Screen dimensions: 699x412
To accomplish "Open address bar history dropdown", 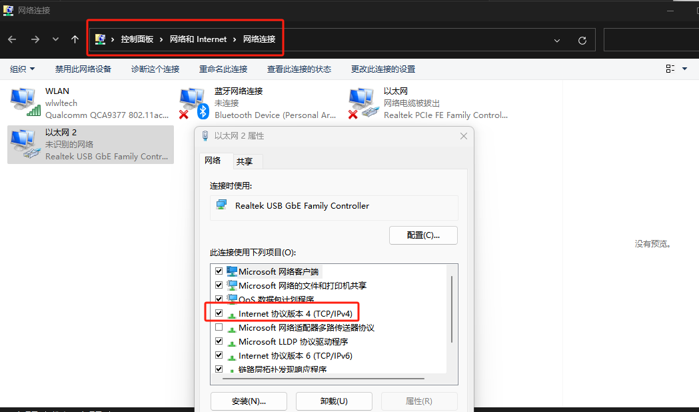I will (x=557, y=41).
